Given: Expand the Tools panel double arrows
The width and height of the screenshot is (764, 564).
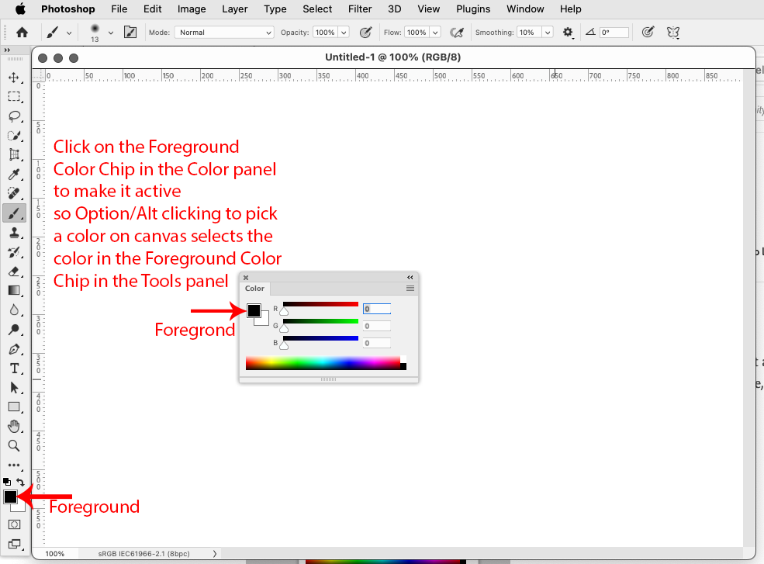Looking at the screenshot, I should click(7, 50).
